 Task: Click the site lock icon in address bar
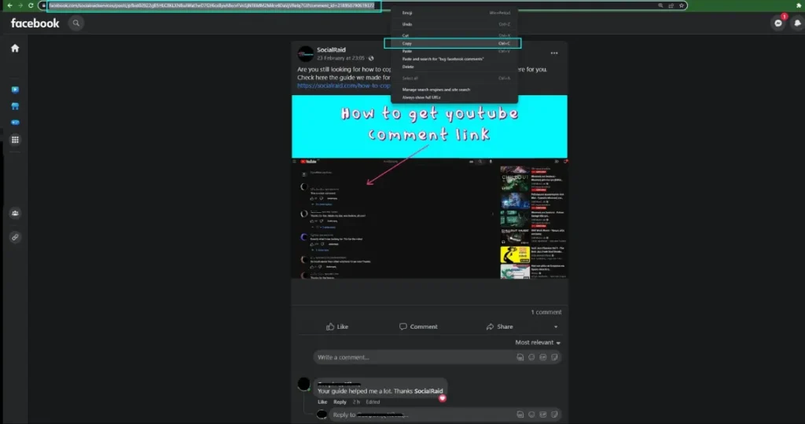click(x=44, y=5)
